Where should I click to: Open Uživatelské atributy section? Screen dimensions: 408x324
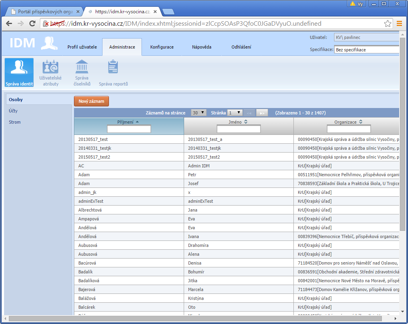pos(51,73)
